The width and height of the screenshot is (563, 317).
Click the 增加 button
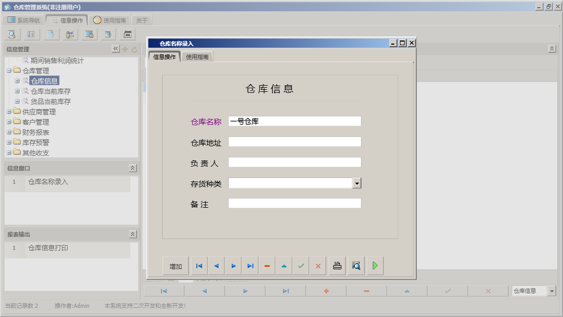[175, 265]
